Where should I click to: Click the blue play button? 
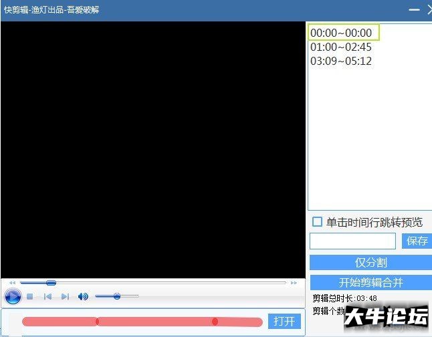(13, 296)
